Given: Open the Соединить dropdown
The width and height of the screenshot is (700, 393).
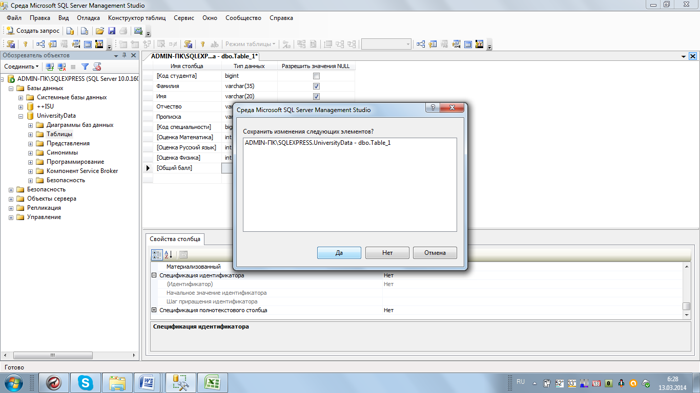Looking at the screenshot, I should [x=21, y=67].
